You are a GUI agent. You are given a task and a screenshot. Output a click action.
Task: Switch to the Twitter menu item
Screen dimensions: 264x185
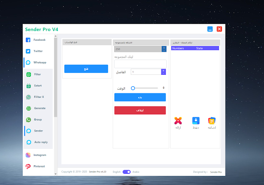click(x=38, y=51)
